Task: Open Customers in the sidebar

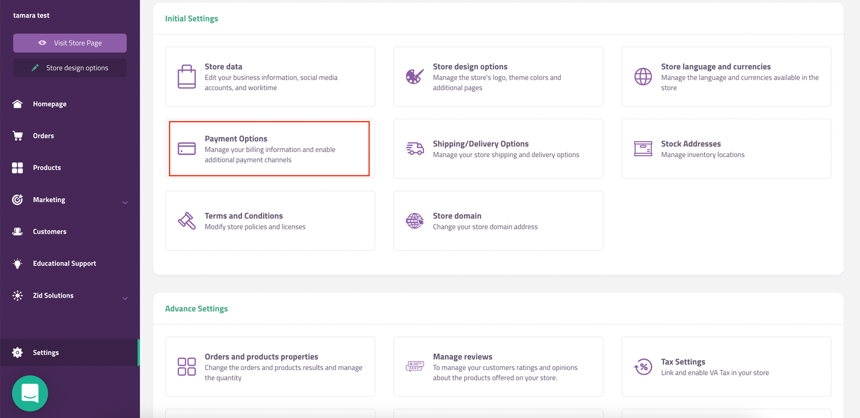Action: (x=49, y=232)
